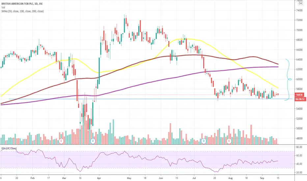307x181 pixels.
Task: Click the 48000 price axis label
Action: pos(299,138)
